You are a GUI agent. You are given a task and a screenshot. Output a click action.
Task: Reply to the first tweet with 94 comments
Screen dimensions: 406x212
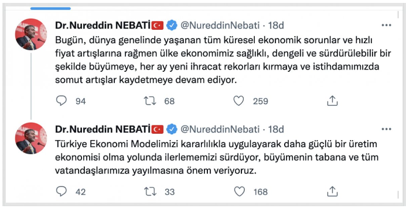pos(62,100)
